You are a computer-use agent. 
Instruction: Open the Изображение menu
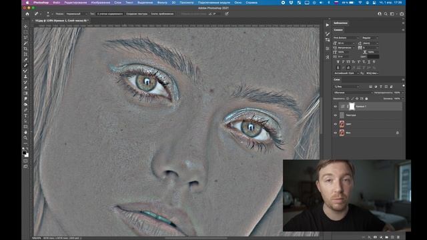pyautogui.click(x=101, y=3)
